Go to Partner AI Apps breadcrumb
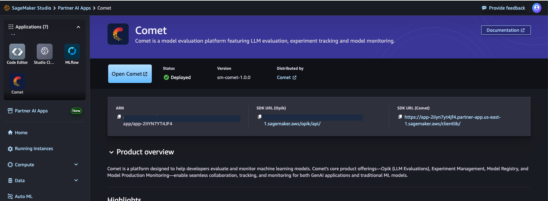Image resolution: width=548 pixels, height=201 pixels. pyautogui.click(x=74, y=8)
